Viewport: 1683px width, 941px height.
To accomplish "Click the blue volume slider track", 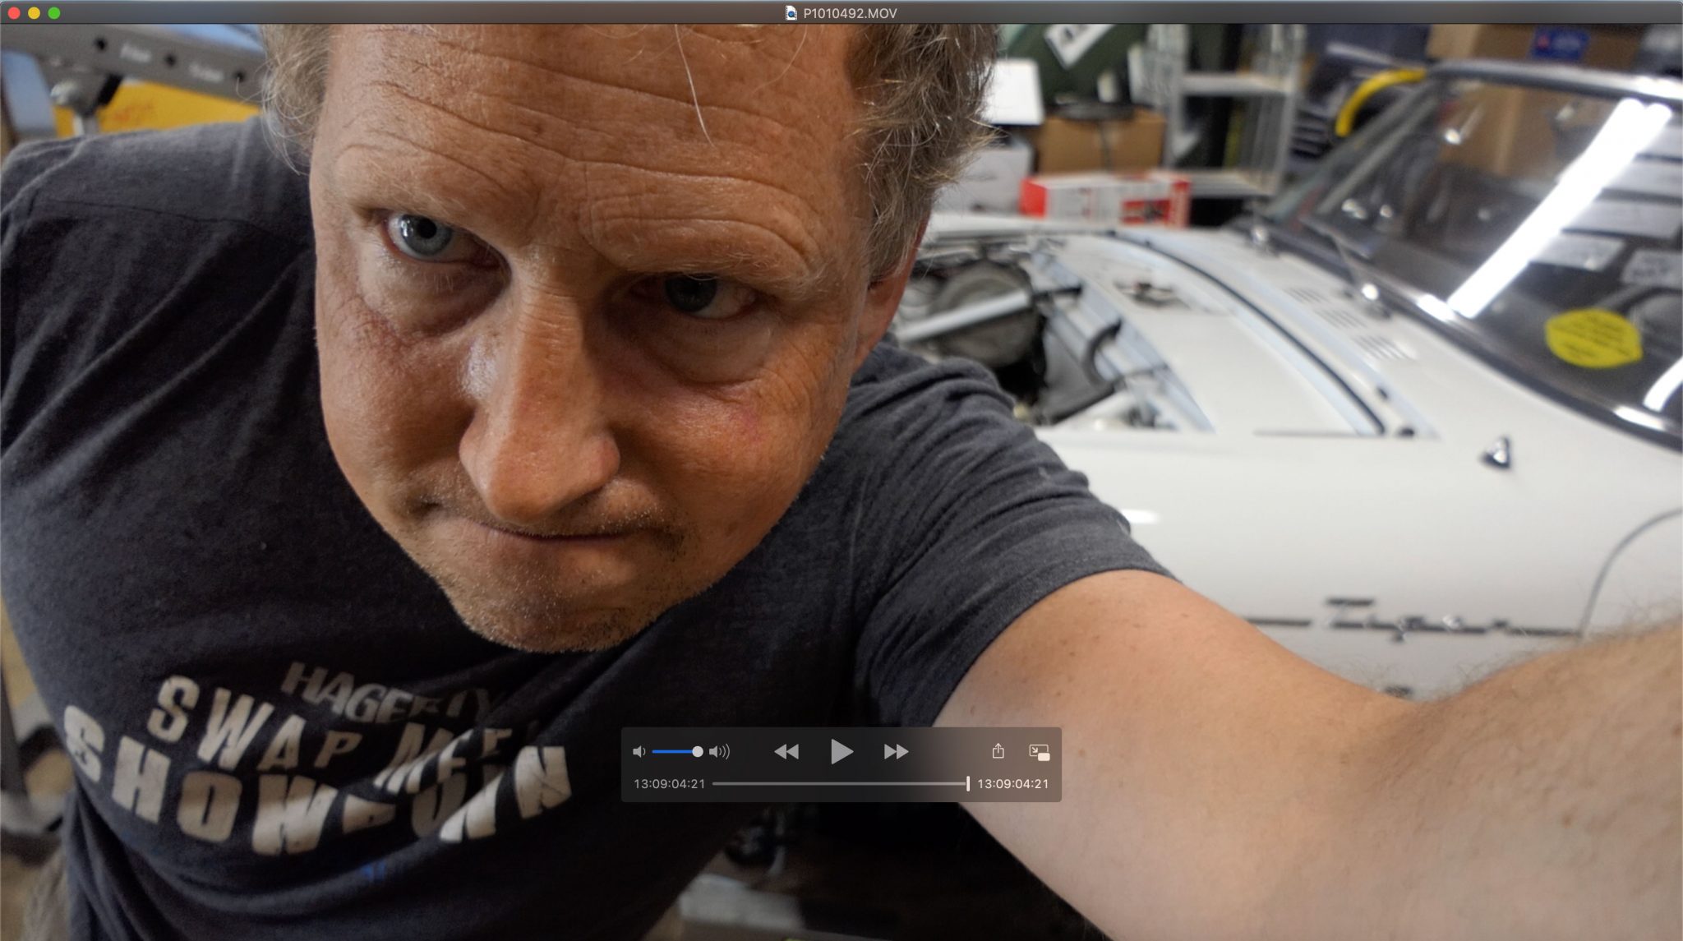I will tap(672, 751).
